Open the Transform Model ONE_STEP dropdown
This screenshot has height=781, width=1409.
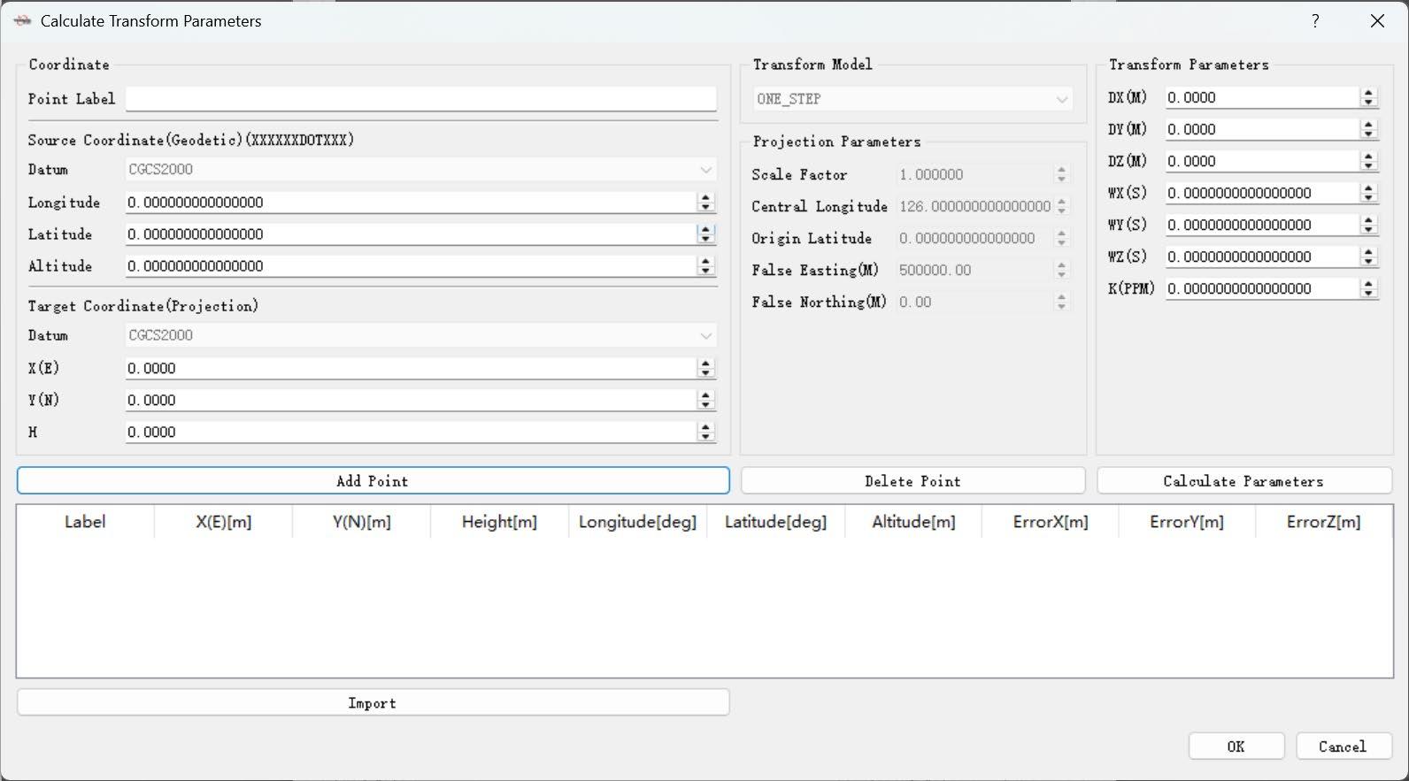pos(913,99)
